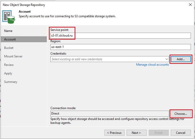Click the Connection mode label text
Viewport: 195px width, 139px height.
(x=63, y=108)
